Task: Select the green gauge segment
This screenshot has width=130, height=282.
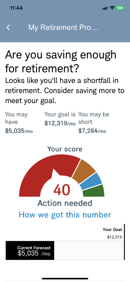Action: (94, 191)
